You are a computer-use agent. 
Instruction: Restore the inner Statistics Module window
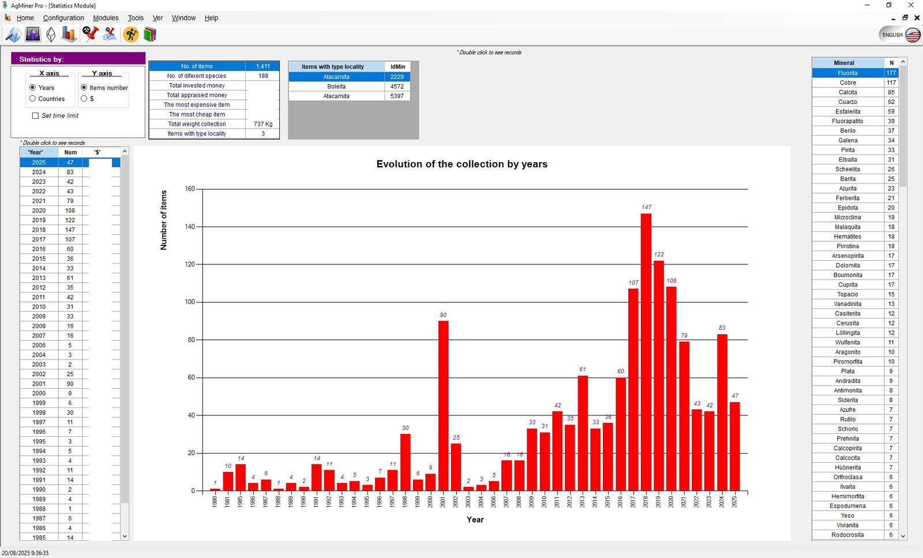tap(905, 18)
